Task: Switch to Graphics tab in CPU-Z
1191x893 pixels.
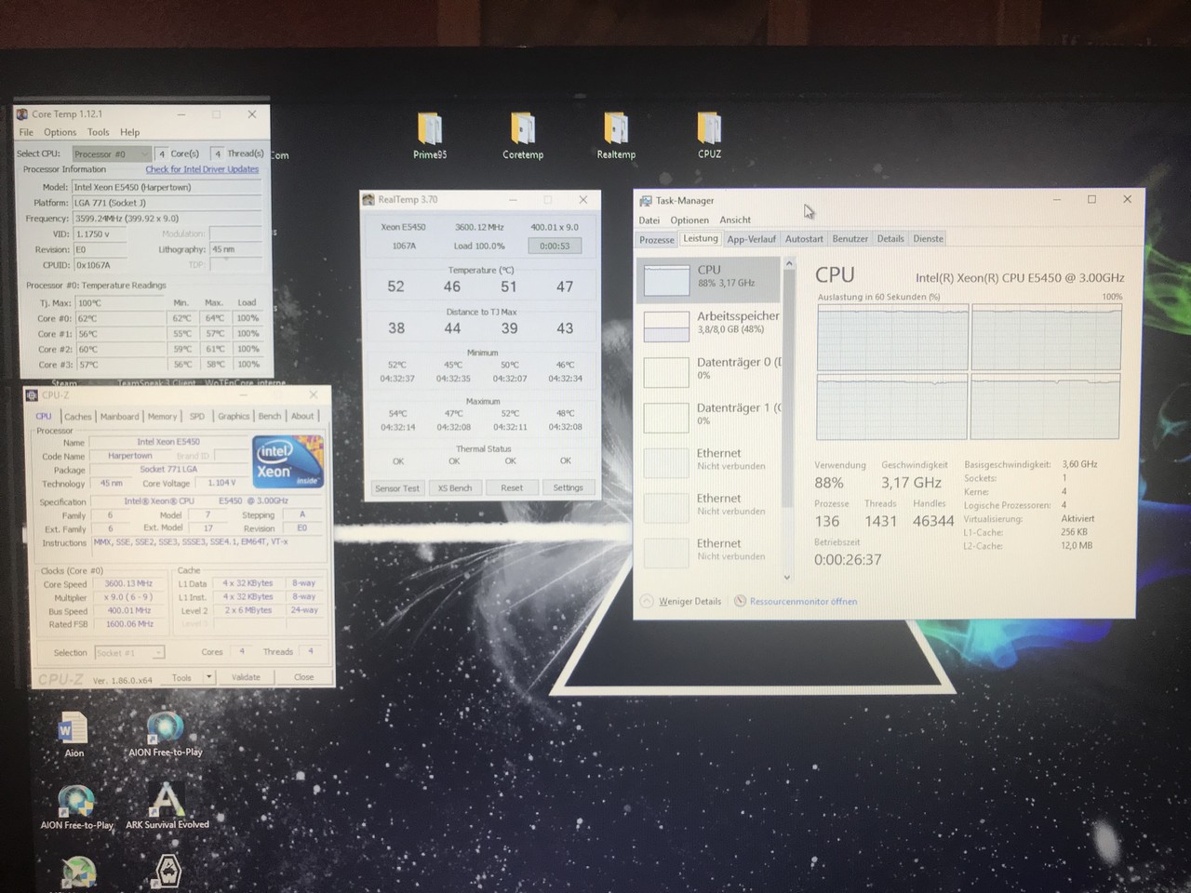Action: click(234, 417)
